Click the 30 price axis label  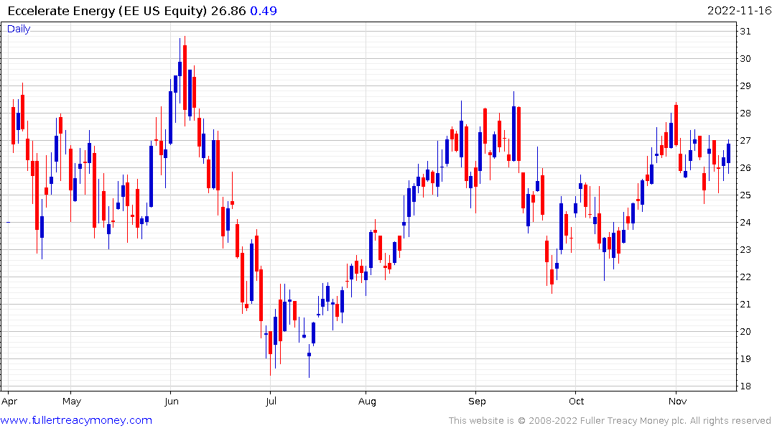tap(745, 59)
